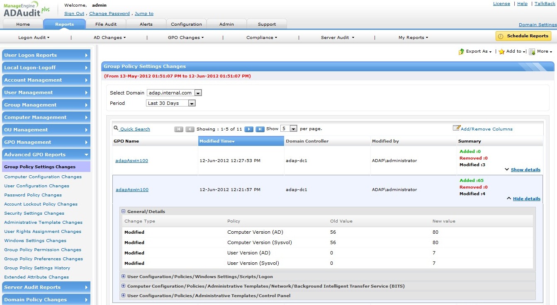Screen dimensions: 557x305
Task: Go to first page arrow
Action: click(x=179, y=129)
